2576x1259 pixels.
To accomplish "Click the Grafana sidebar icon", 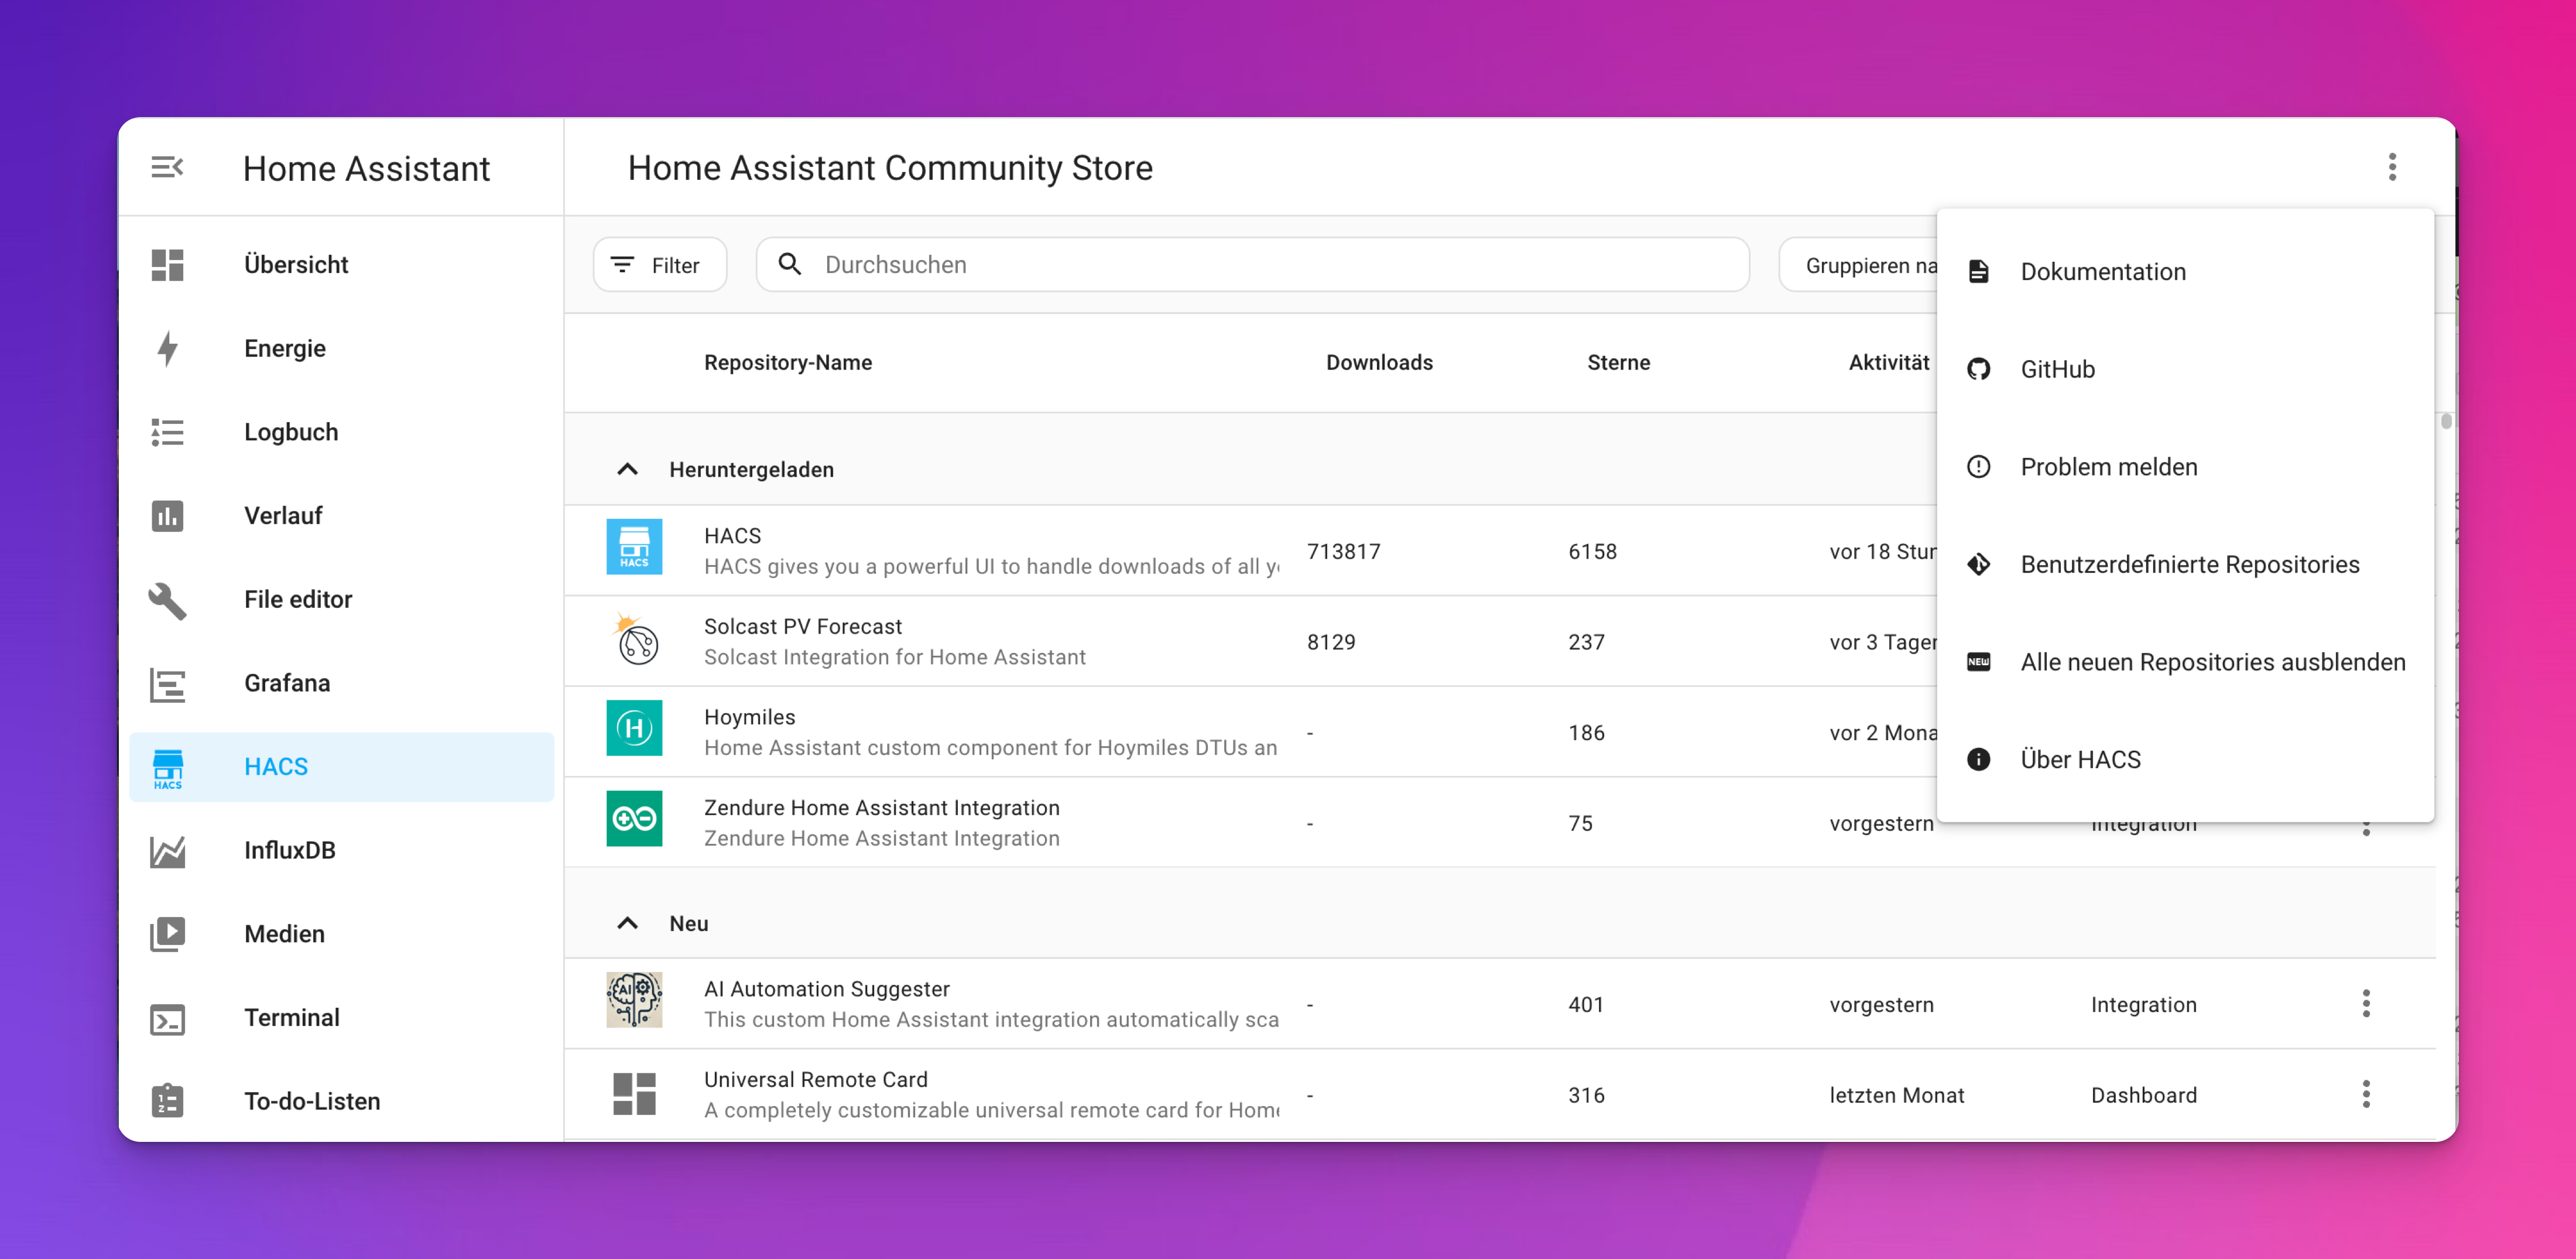I will pyautogui.click(x=167, y=684).
